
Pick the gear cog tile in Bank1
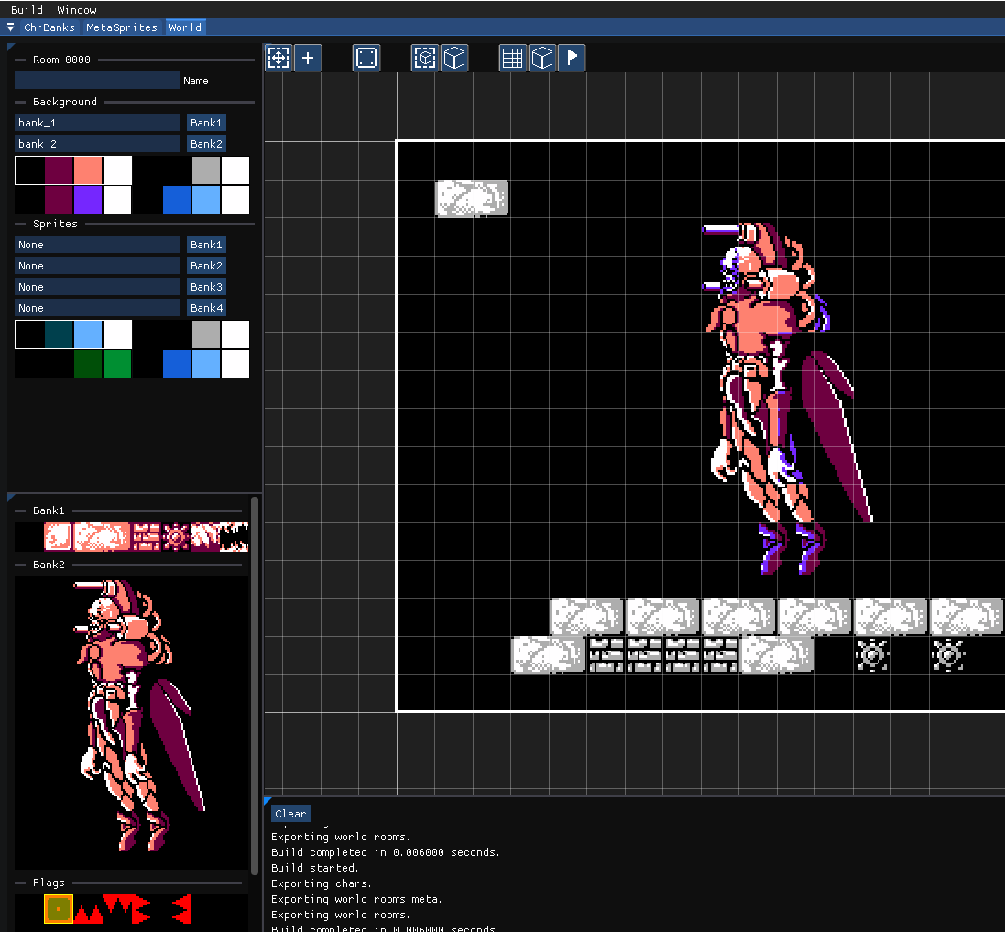176,537
